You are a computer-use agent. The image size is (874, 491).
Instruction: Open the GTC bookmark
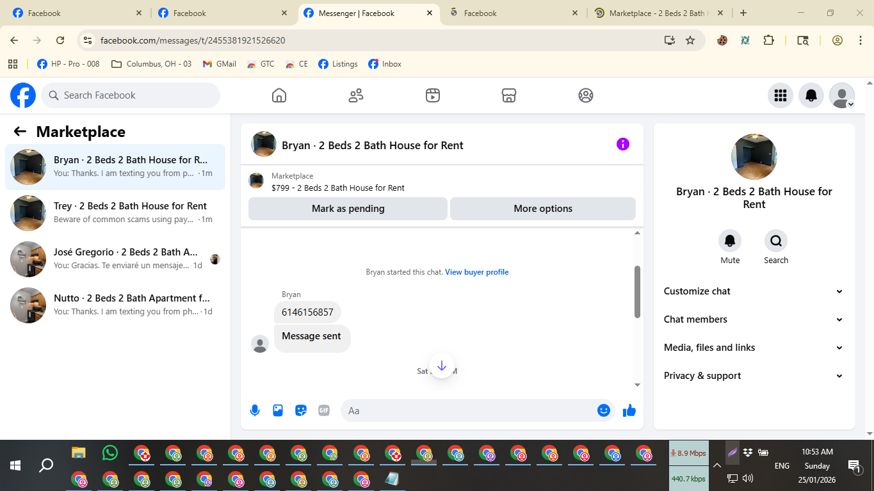coord(261,64)
